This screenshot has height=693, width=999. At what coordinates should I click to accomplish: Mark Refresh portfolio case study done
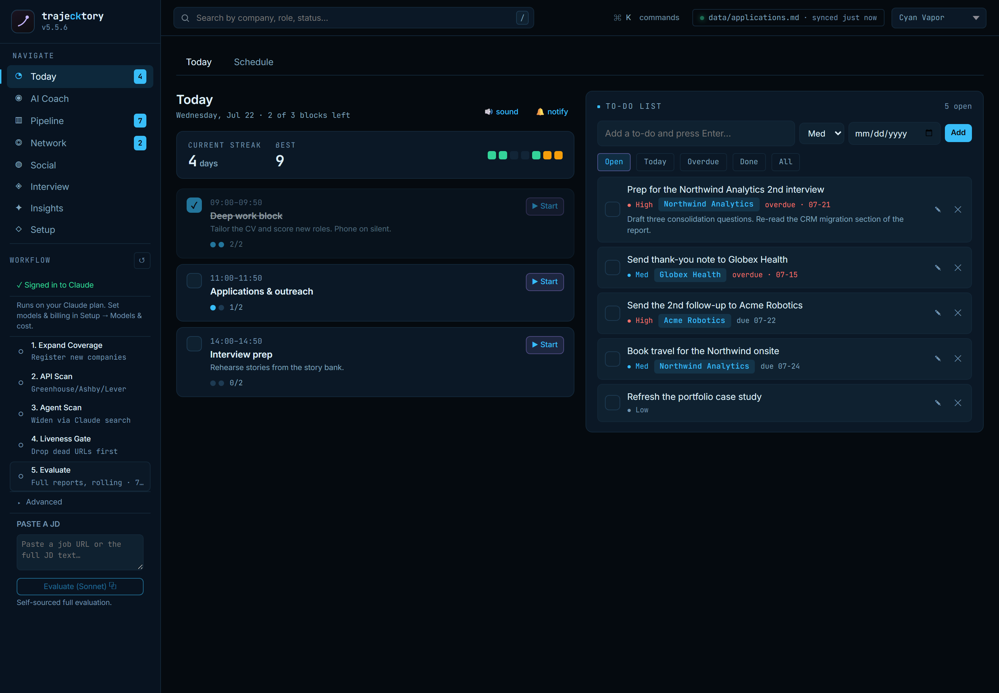coord(613,403)
